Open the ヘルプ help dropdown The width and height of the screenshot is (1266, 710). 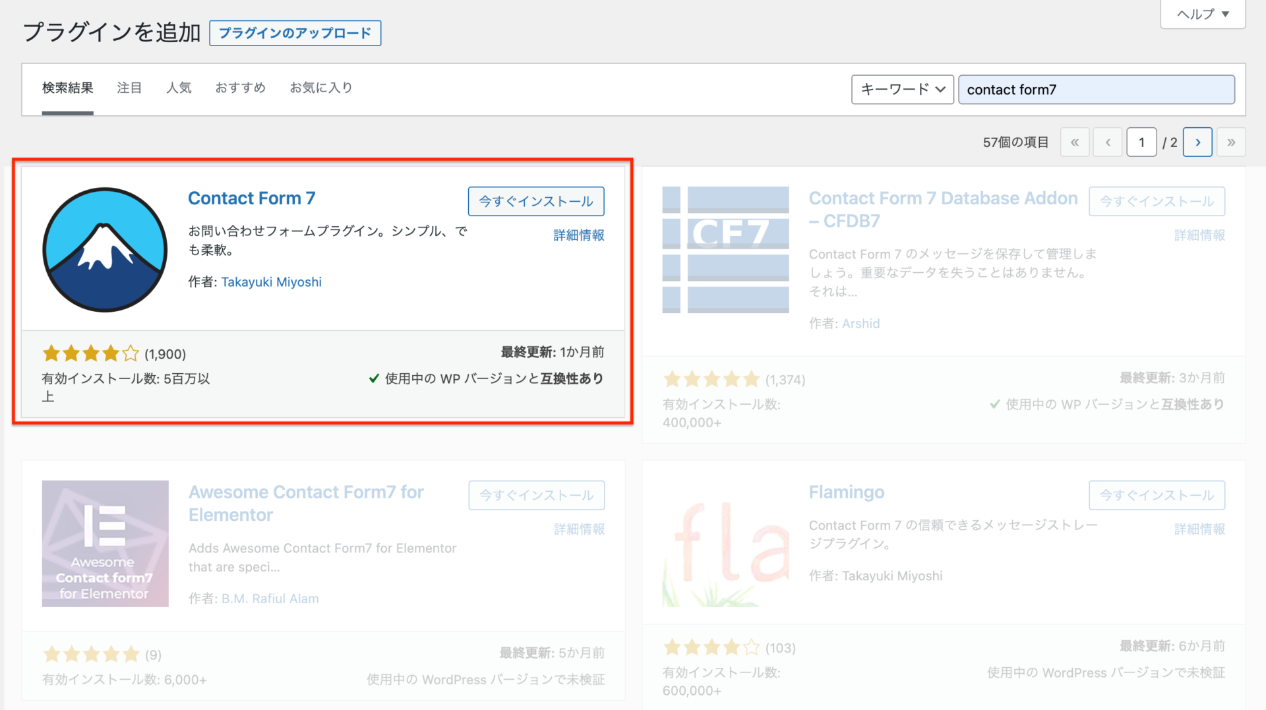pos(1203,14)
